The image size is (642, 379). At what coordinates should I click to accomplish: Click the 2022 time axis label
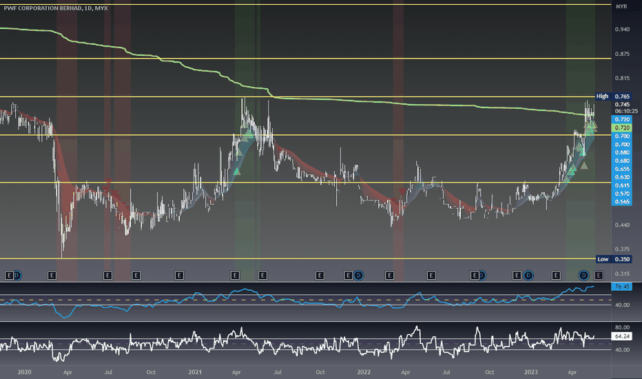pos(364,372)
